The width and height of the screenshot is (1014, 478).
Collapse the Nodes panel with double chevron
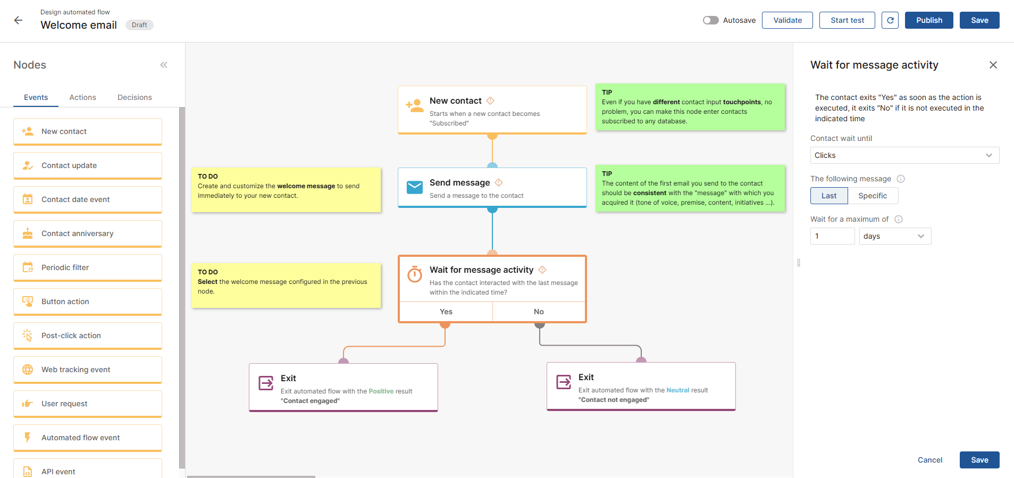(164, 65)
